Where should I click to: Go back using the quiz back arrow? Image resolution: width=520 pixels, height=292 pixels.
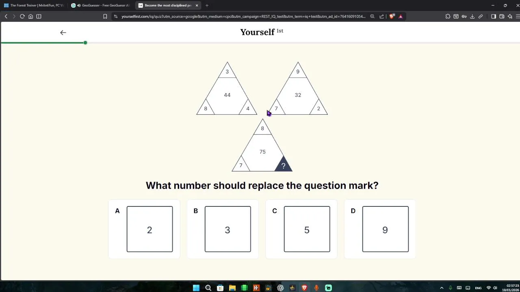click(63, 32)
